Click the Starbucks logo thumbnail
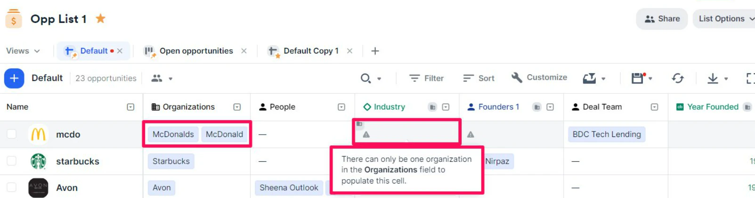Screen dimensions: 755x198 click(x=38, y=161)
